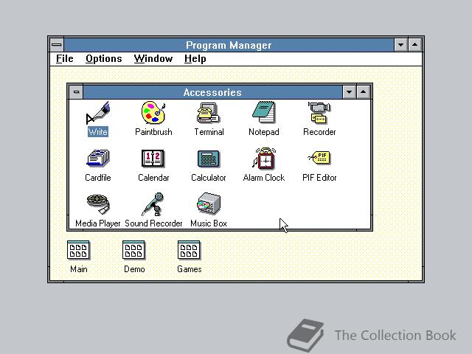This screenshot has height=354, width=472.
Task: Select the Media Player film reel icon
Action: [x=98, y=204]
